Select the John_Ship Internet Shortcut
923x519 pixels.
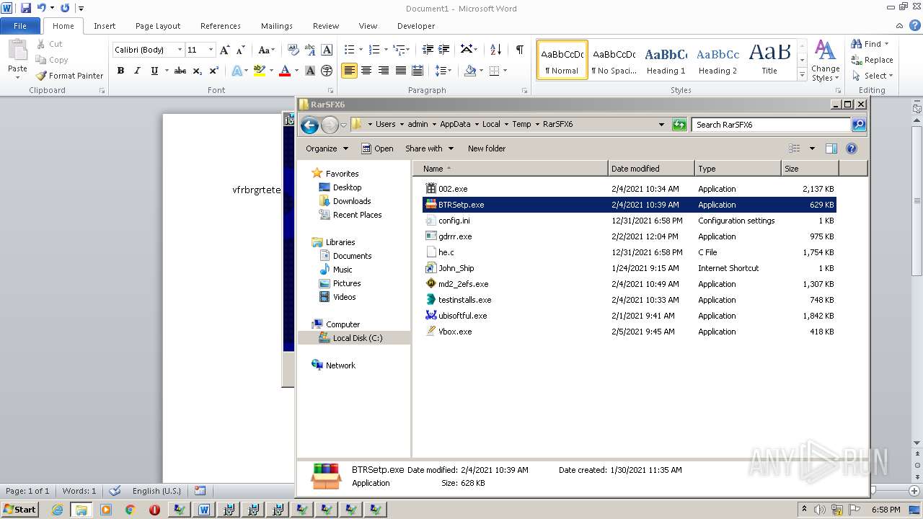click(456, 268)
